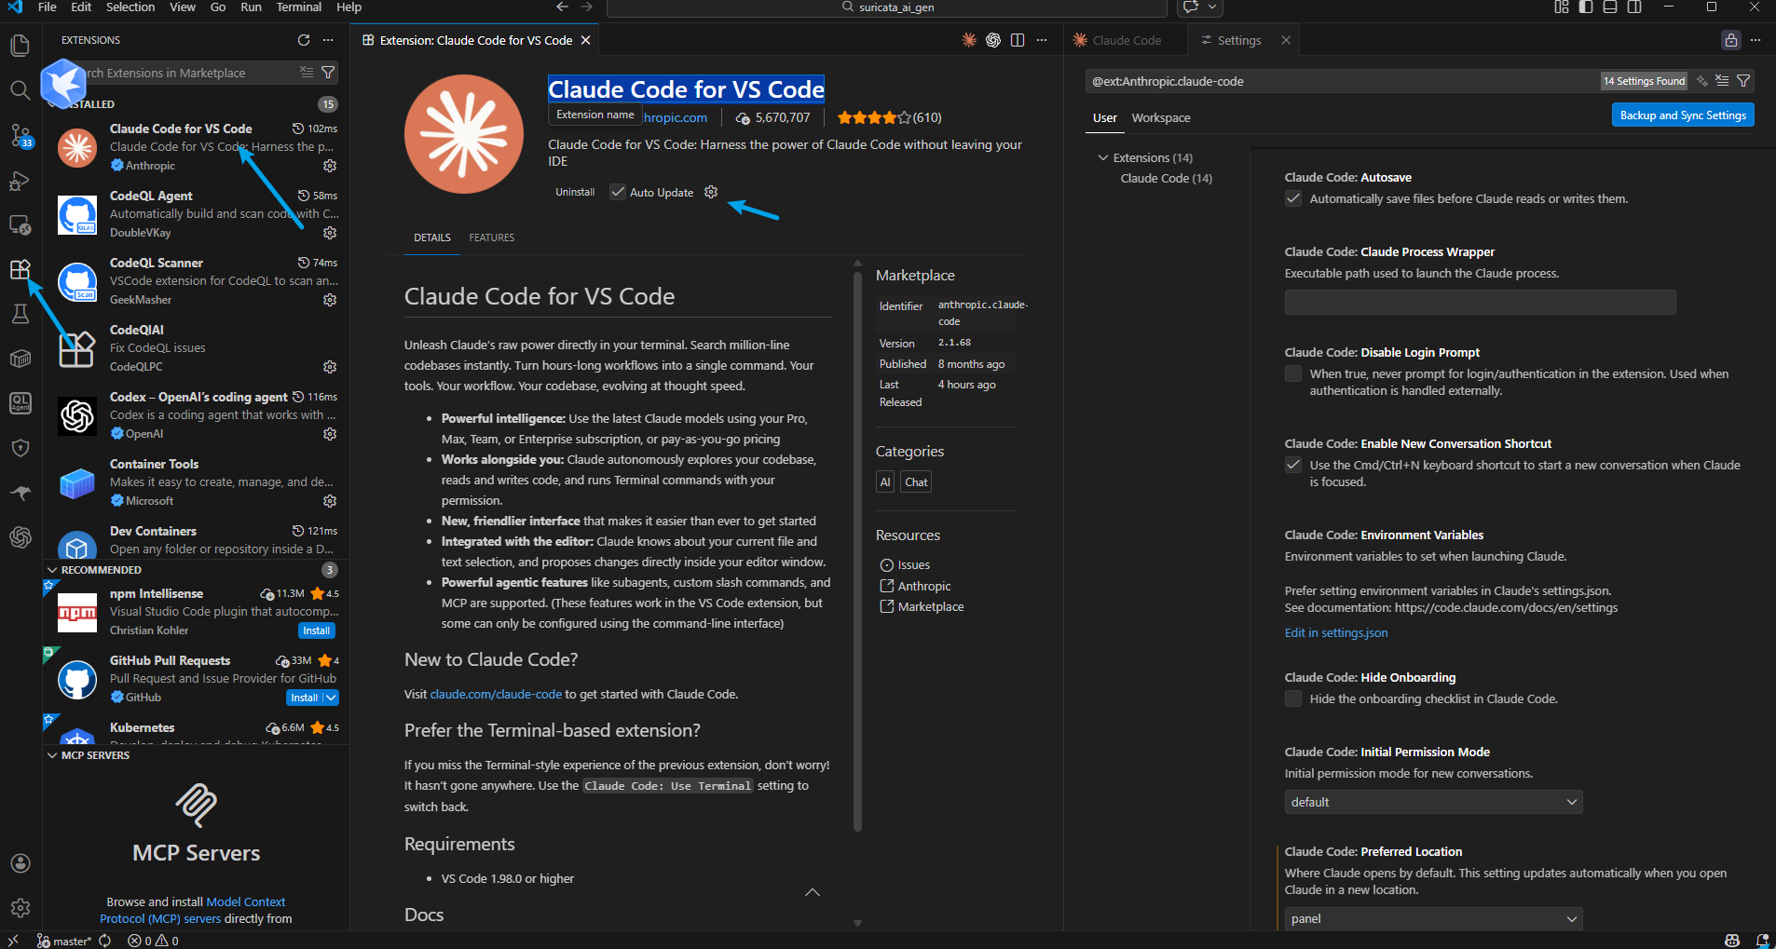Viewport: 1776px width, 949px height.
Task: Toggle the Auto Update checkbox
Action: (x=618, y=192)
